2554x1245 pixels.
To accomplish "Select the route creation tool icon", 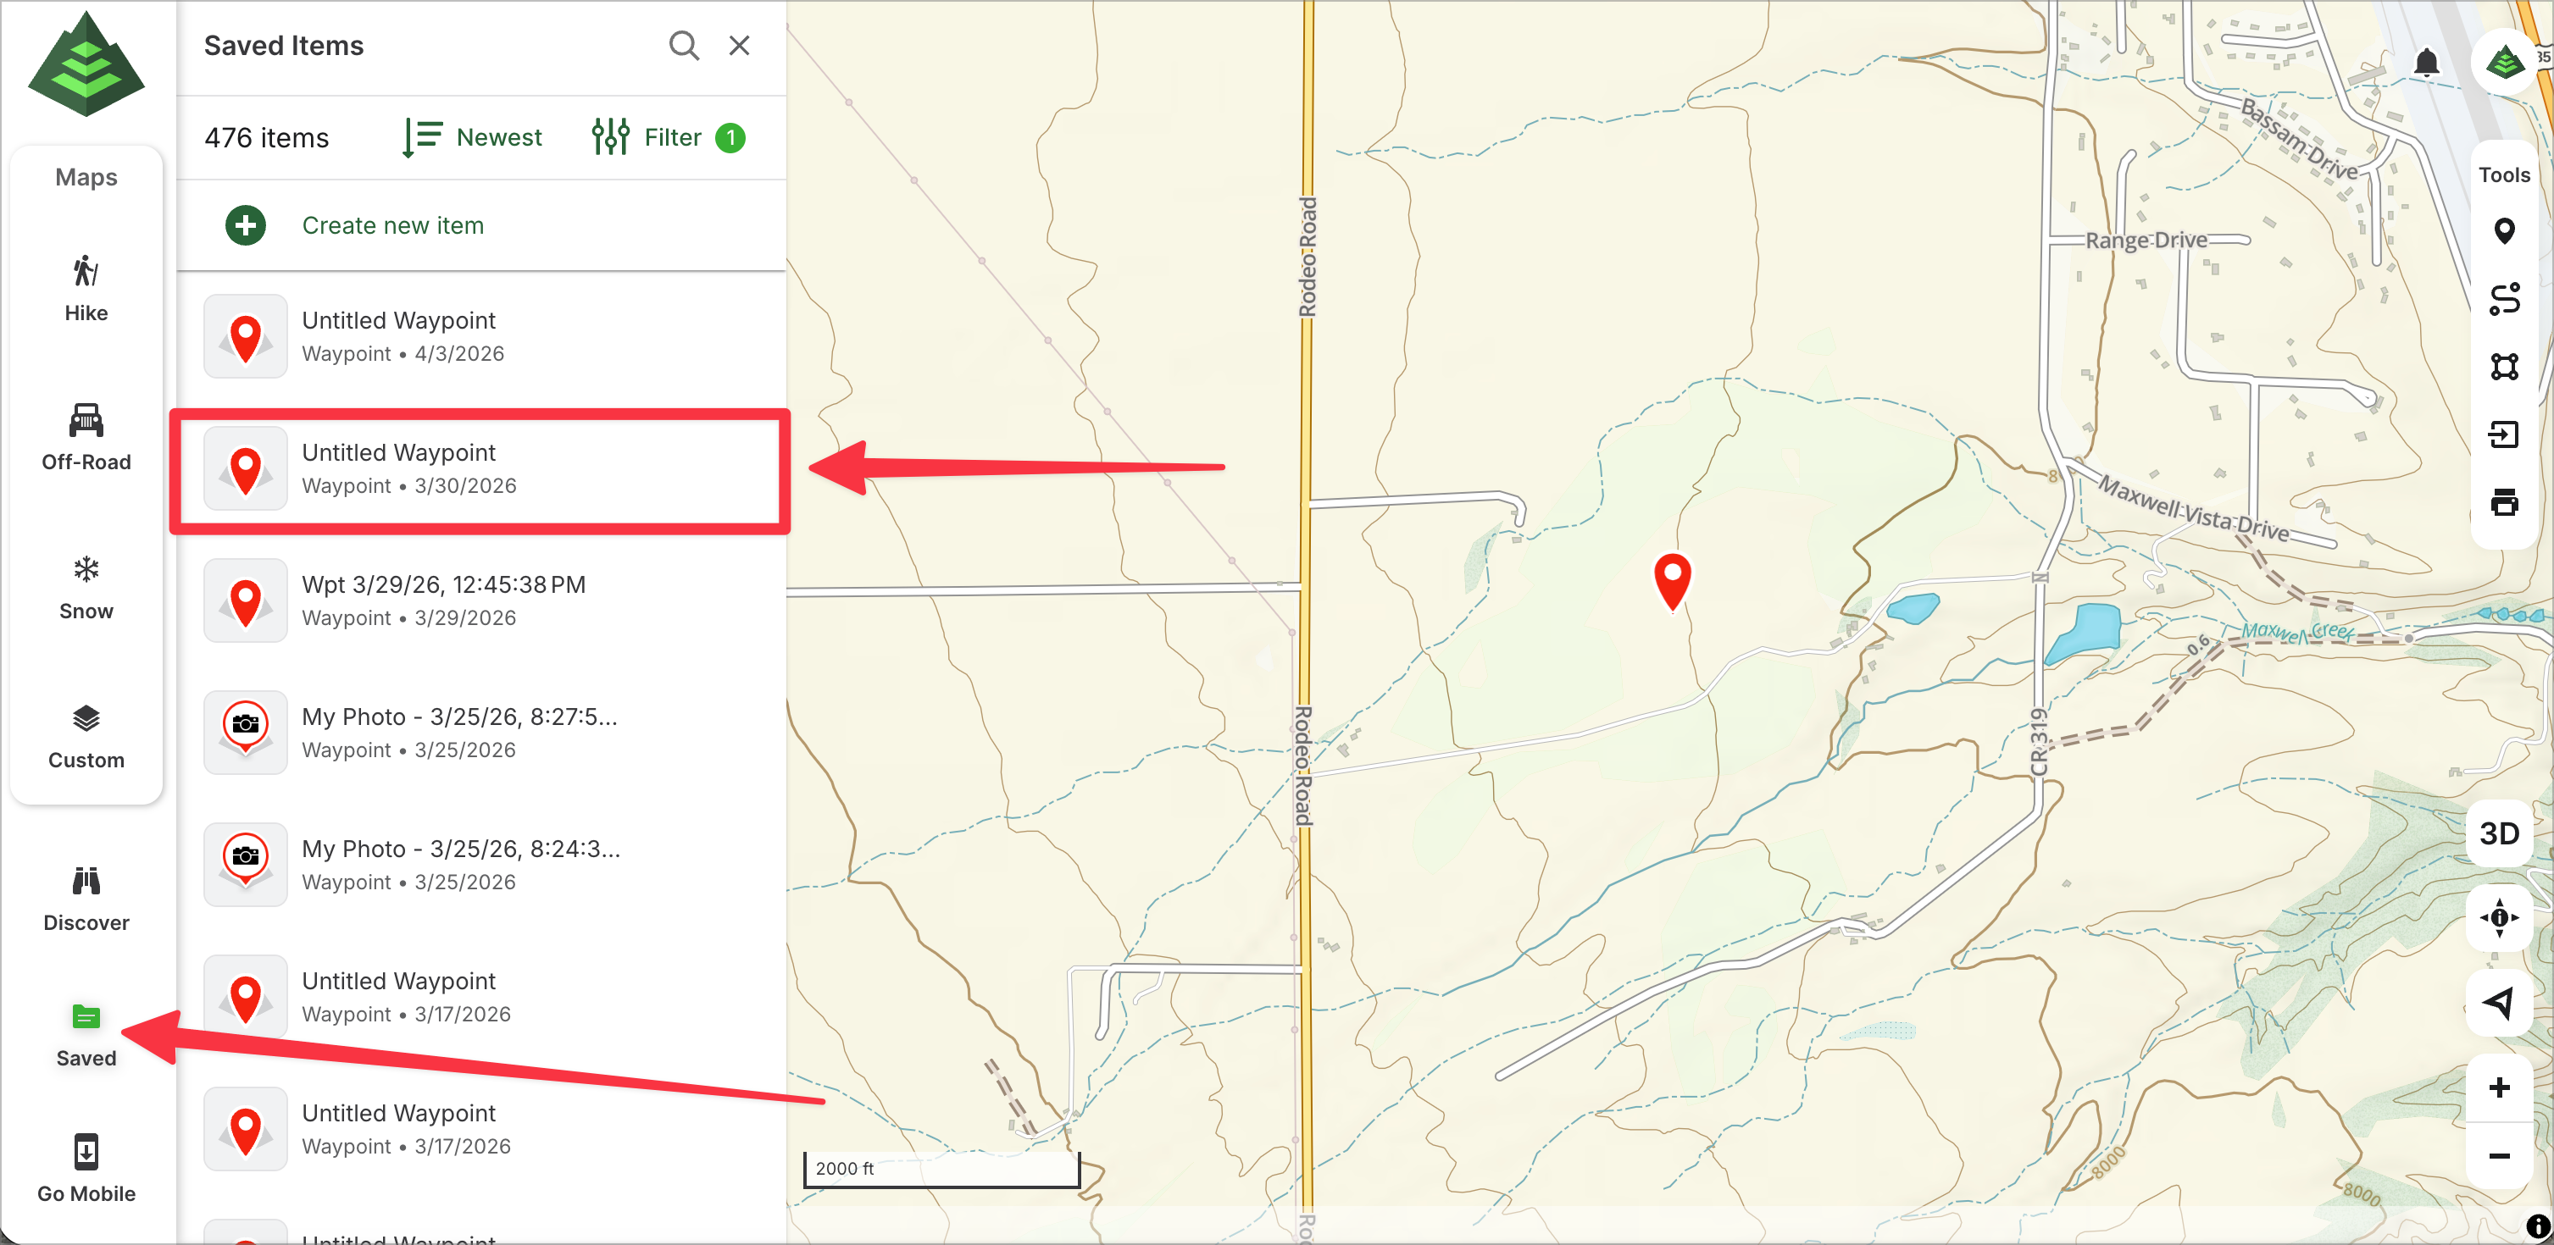I will coord(2503,298).
